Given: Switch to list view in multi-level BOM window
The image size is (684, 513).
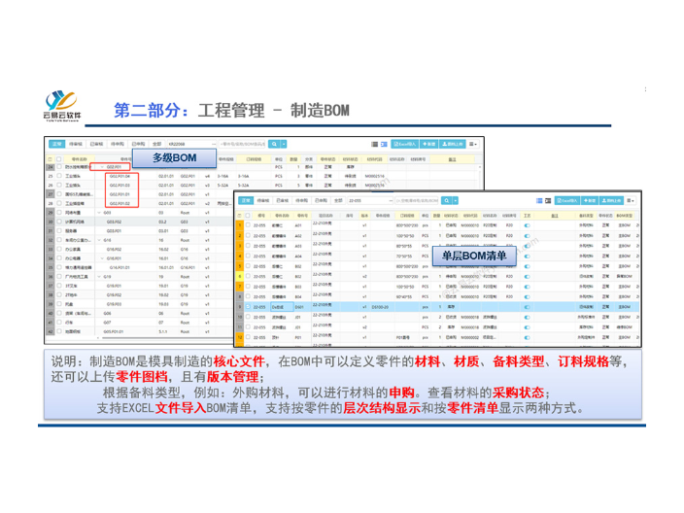Looking at the screenshot, I should [x=374, y=144].
